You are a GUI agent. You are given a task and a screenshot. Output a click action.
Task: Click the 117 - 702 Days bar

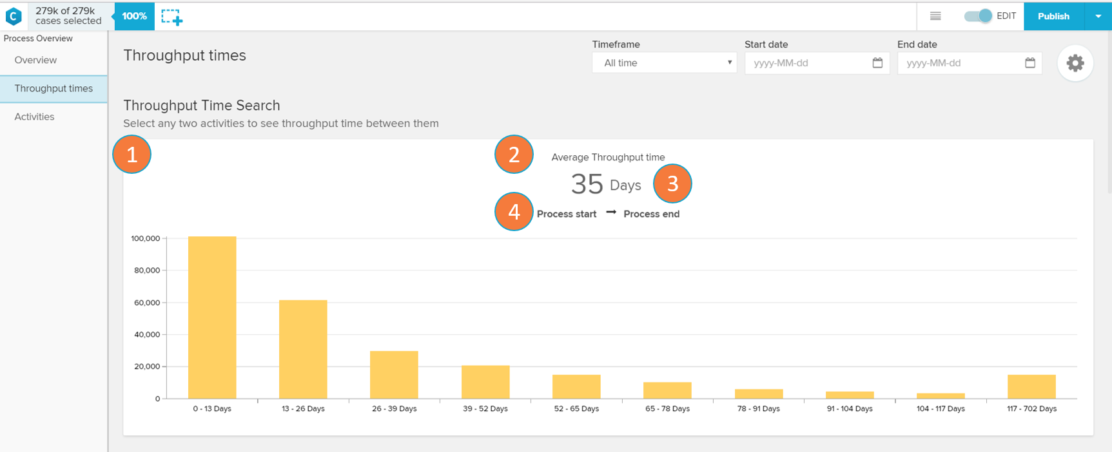click(1031, 386)
